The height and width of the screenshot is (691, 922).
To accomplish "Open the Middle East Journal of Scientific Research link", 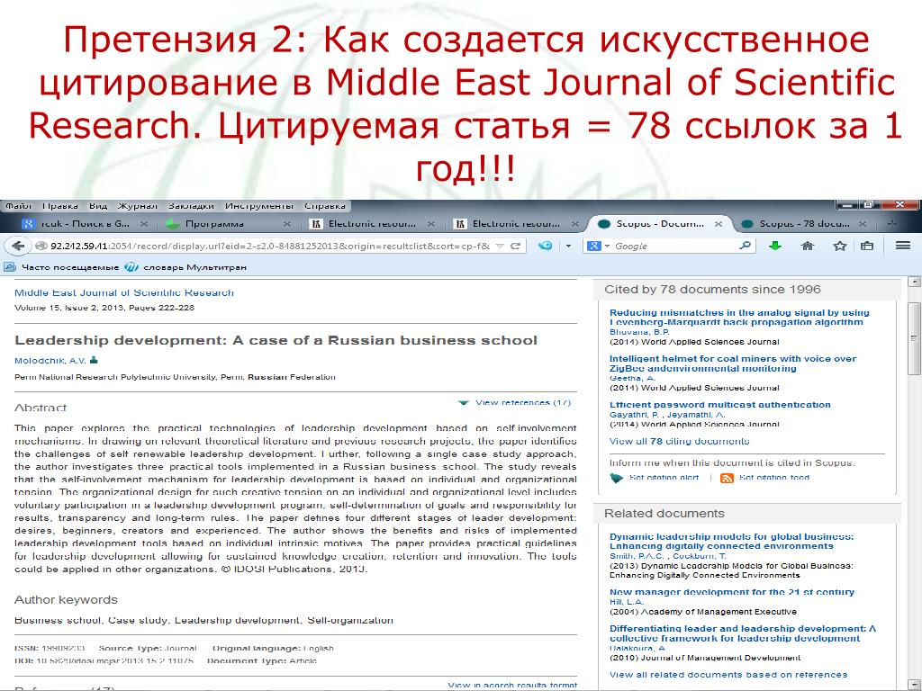I will tap(124, 292).
